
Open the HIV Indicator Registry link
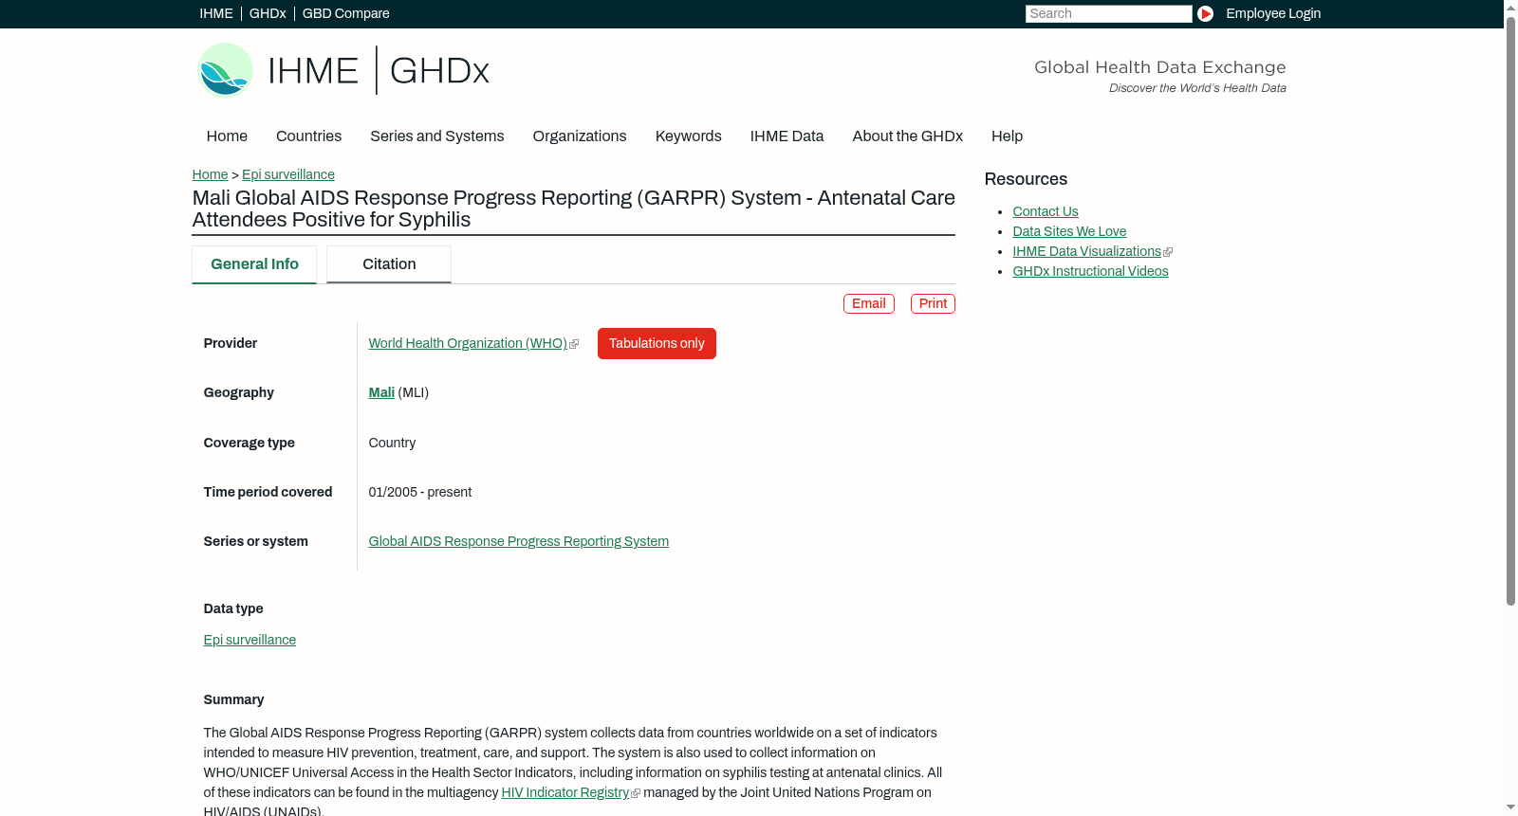tap(565, 792)
